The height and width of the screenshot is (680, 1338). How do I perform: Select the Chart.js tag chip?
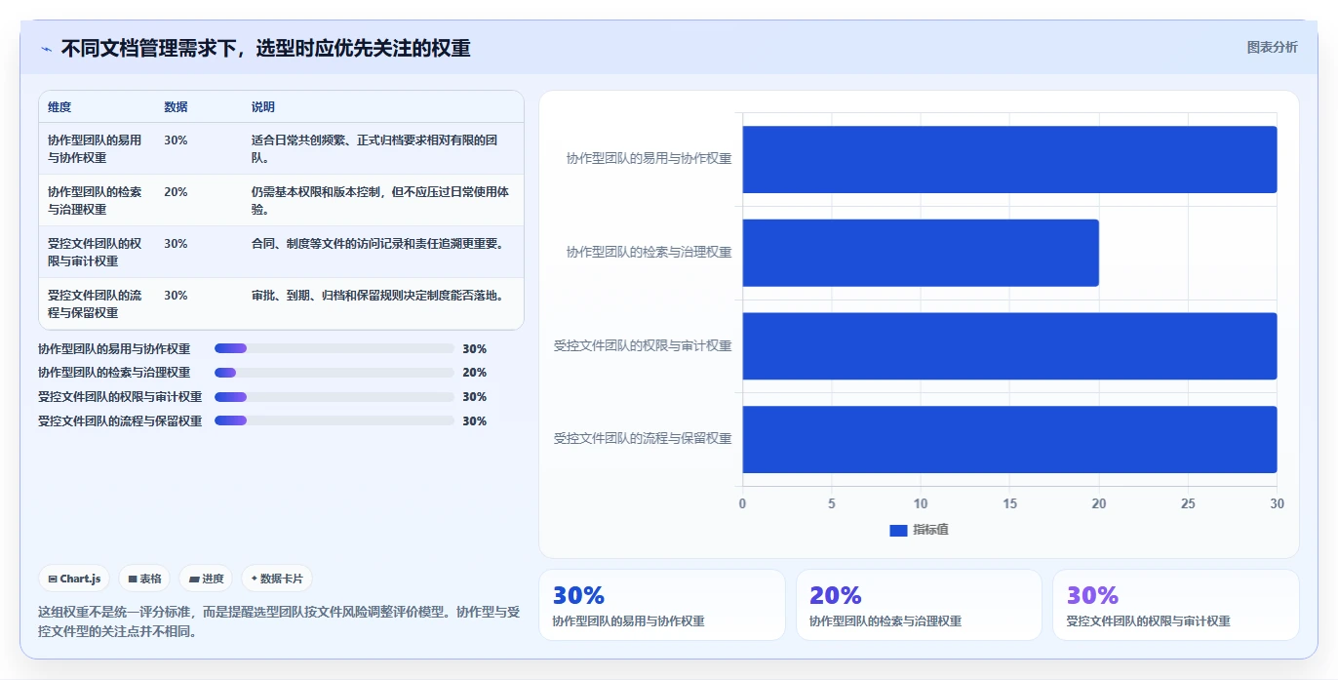[74, 579]
